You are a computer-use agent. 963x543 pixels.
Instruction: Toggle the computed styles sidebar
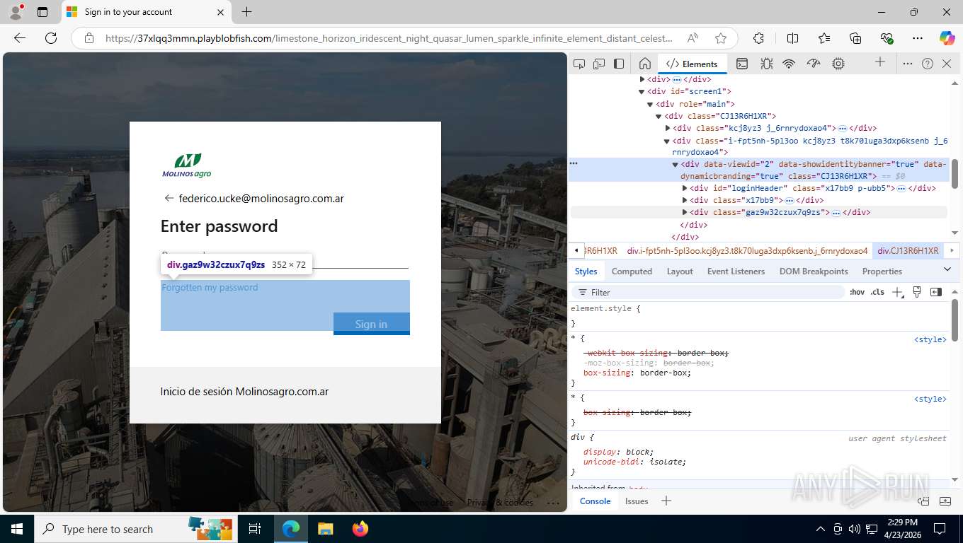(x=936, y=292)
